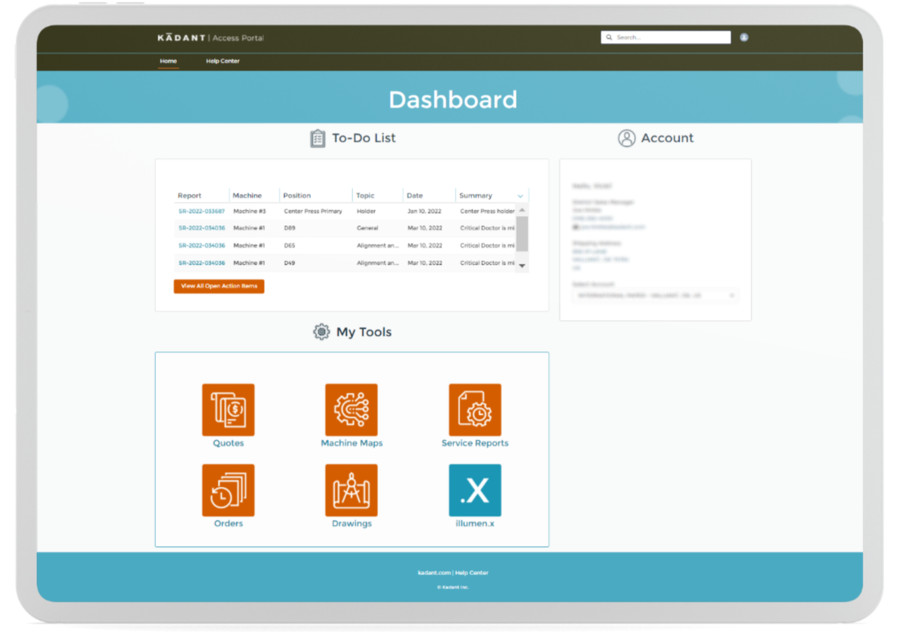Select 'Center Press holder' summary cell
Viewport: 898px width, 635px height.
(x=487, y=211)
